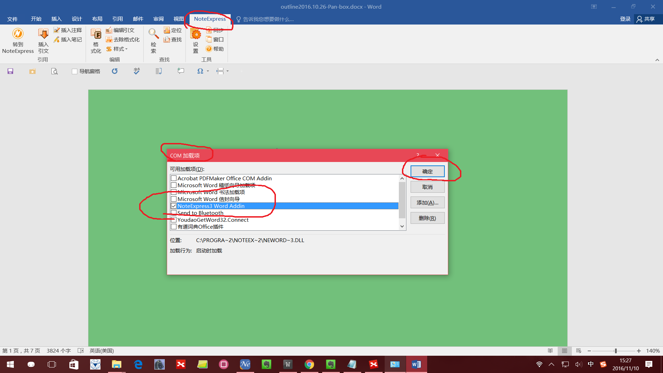The image size is (663, 373).
Task: Check Microsoft Word 信封向导 checkbox
Action: [x=174, y=199]
